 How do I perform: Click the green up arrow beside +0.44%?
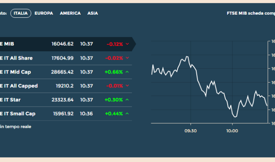click(x=127, y=114)
